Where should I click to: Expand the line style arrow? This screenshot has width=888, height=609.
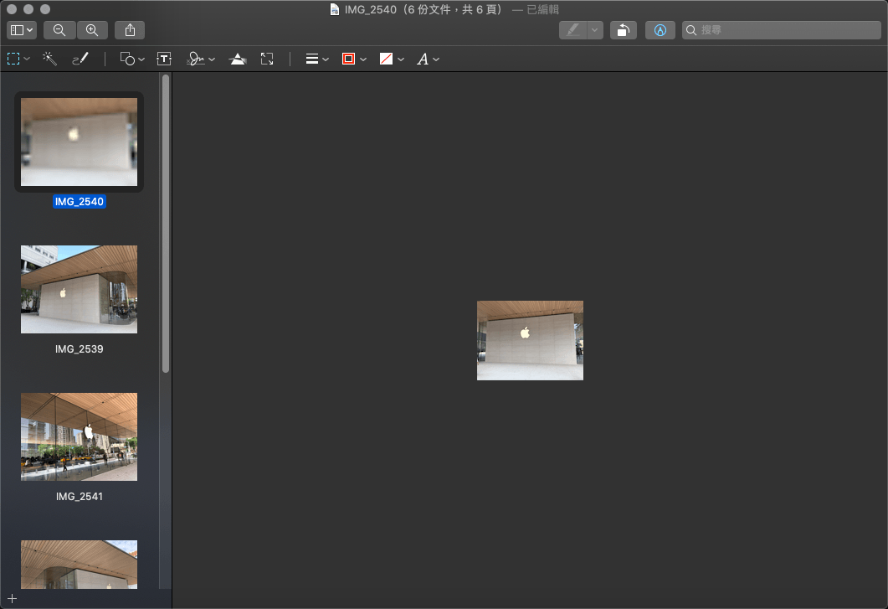[x=326, y=59]
